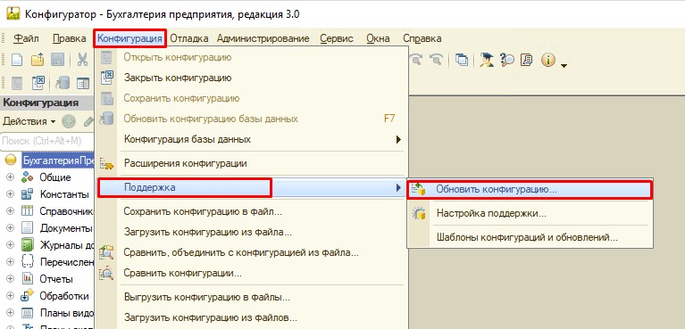Click the overlapping windows toolbar icon

tap(462, 60)
